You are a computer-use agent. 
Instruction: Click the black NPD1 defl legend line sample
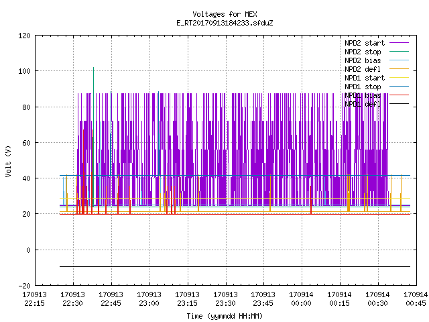(x=400, y=104)
